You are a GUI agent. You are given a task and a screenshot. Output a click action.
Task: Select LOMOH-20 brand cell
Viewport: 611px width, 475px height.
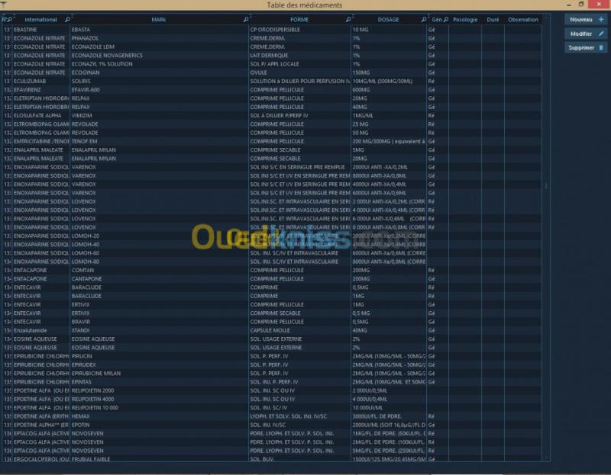(x=159, y=236)
